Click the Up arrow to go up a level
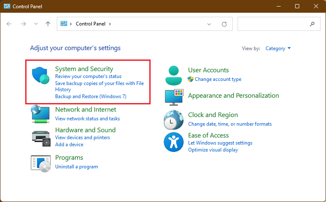This screenshot has height=202, width=326. pos(48,24)
